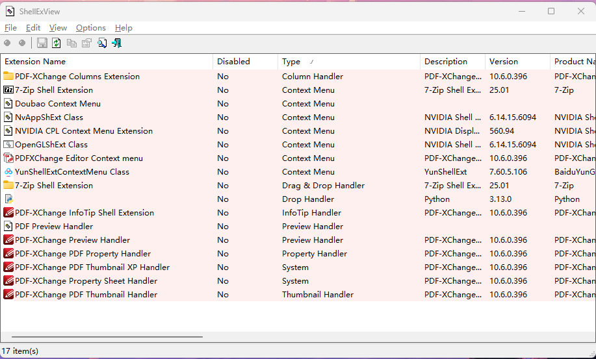The width and height of the screenshot is (596, 359).
Task: Click the Copy Selected Items toolbar icon
Action: [71, 43]
